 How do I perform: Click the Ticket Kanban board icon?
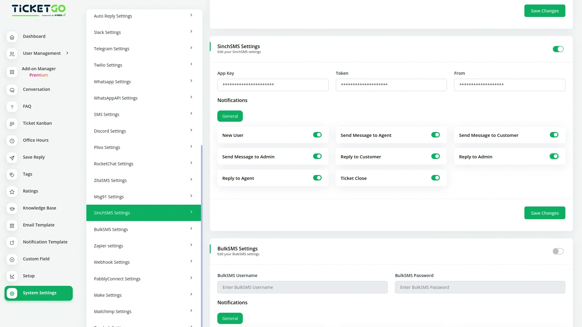coord(12,124)
